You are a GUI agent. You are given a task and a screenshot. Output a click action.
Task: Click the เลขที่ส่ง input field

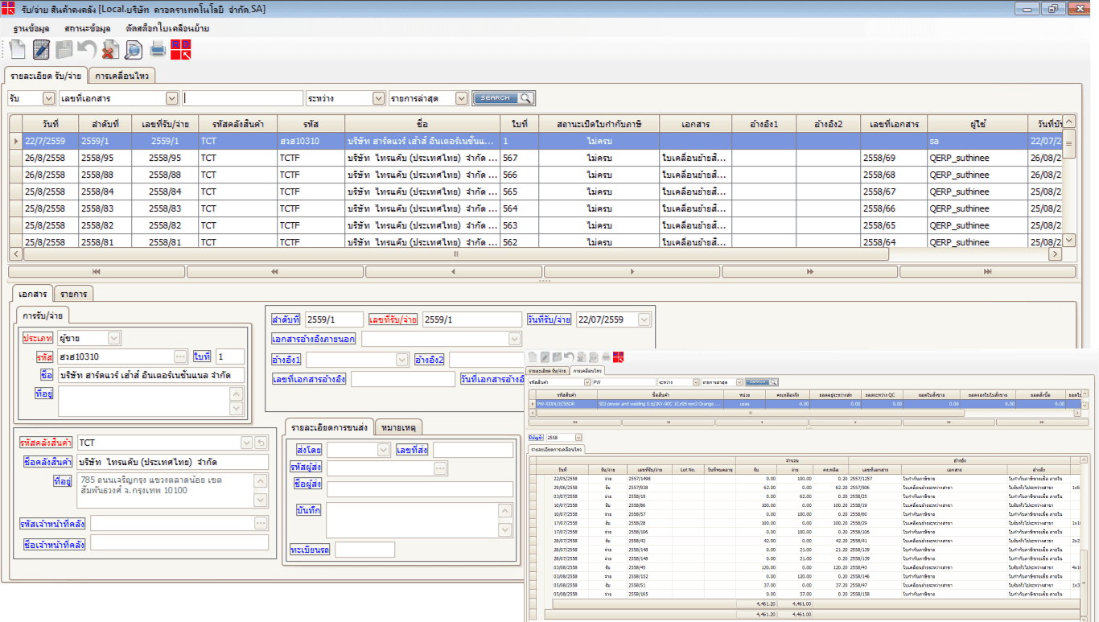click(472, 450)
